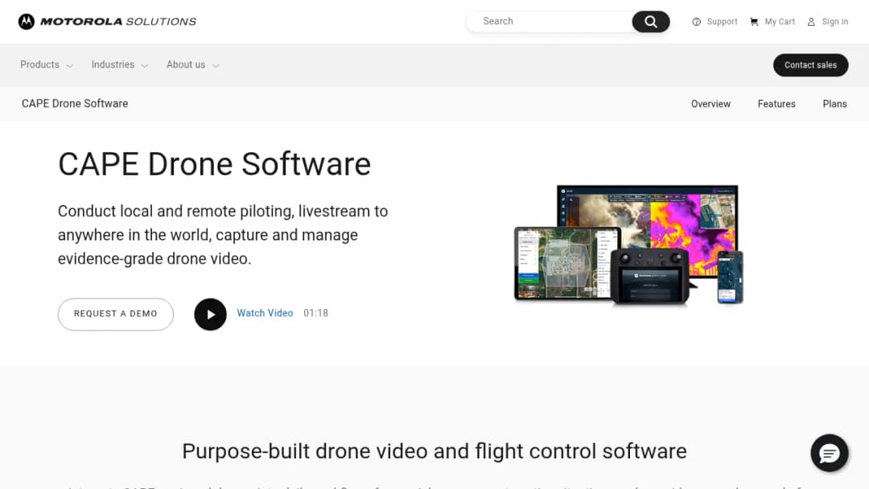This screenshot has height=489, width=869.
Task: Click the CAPE product devices image
Action: point(629,245)
